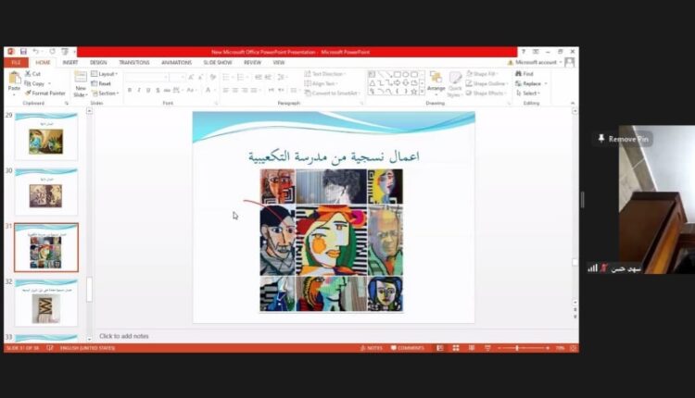The height and width of the screenshot is (398, 695).
Task: Click the Find binoculars icon
Action: click(x=518, y=74)
